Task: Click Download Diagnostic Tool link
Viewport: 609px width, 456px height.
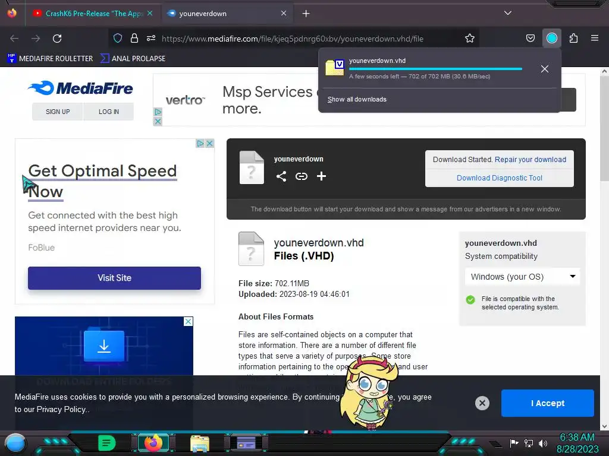Action: pos(499,178)
